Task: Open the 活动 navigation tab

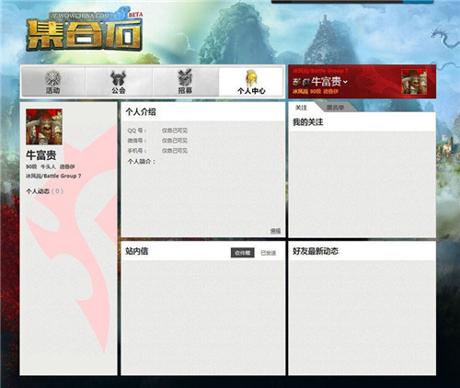Action: point(52,82)
